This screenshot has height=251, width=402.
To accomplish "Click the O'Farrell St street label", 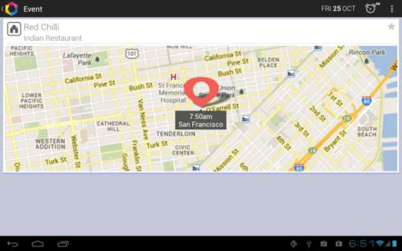I will click(222, 107).
